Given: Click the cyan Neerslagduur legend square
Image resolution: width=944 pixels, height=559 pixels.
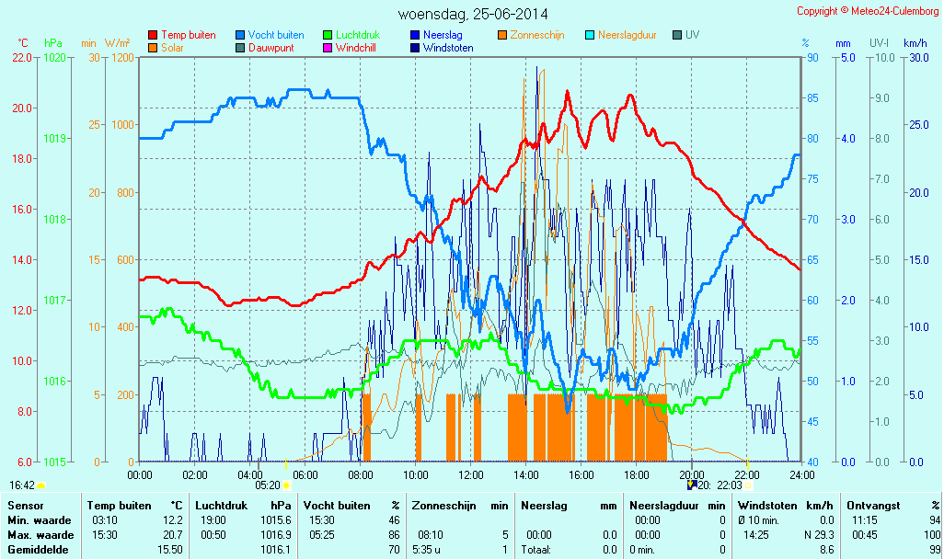Looking at the screenshot, I should pos(589,35).
